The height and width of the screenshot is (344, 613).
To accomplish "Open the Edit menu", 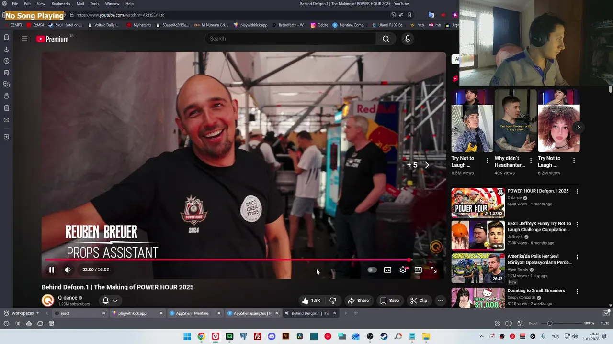I will tap(27, 4).
